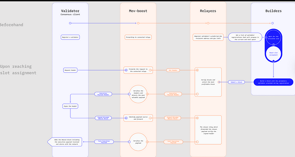The width and height of the screenshot is (295, 157).
Task: Select the "Get a list of validator registrations" node
Action: pos(245,37)
